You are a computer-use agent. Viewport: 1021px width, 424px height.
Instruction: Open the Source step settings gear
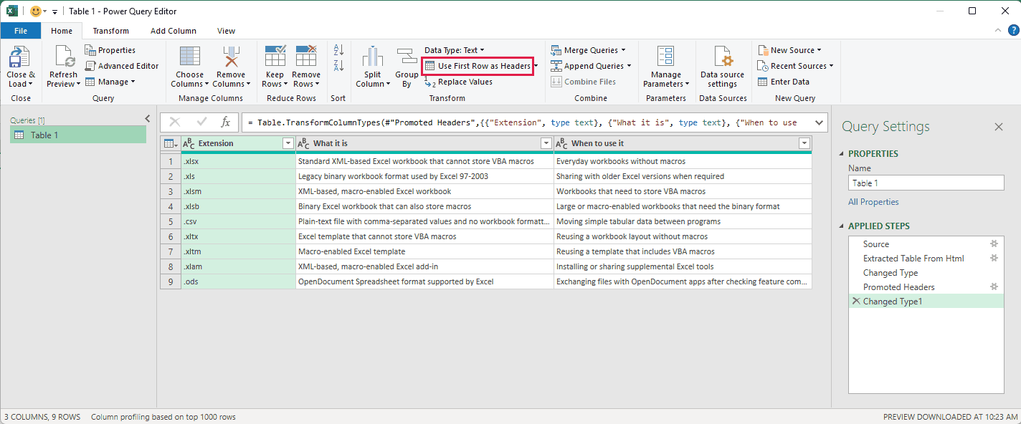(x=994, y=244)
